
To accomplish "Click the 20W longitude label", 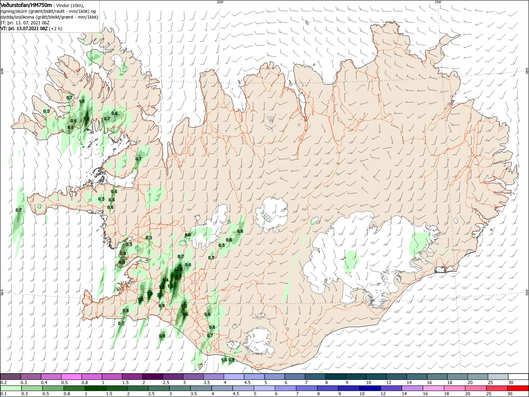I will 220,2.
